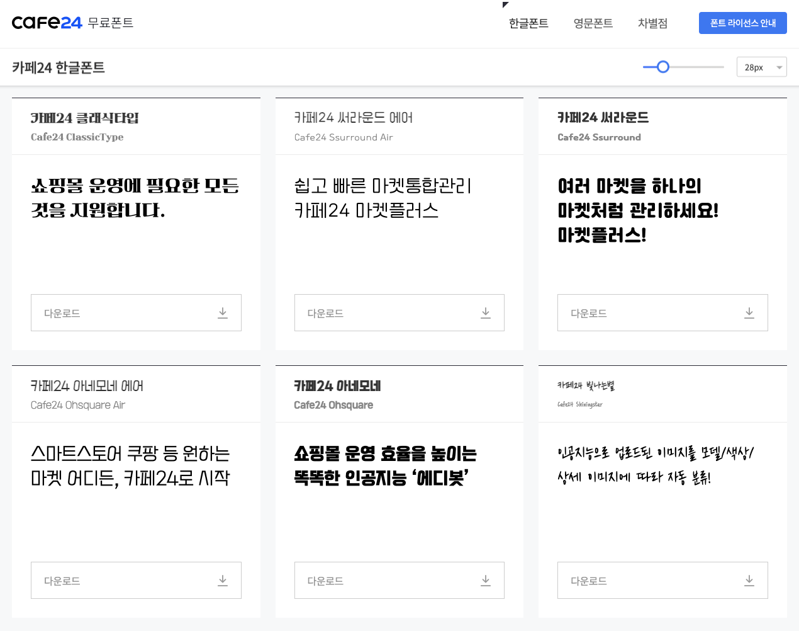This screenshot has width=799, height=631.
Task: Click the 카페24 클래식타입 title
Action: 85,118
